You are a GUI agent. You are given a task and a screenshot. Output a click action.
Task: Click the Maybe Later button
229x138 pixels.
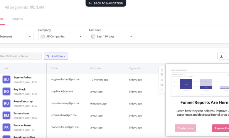(185, 128)
